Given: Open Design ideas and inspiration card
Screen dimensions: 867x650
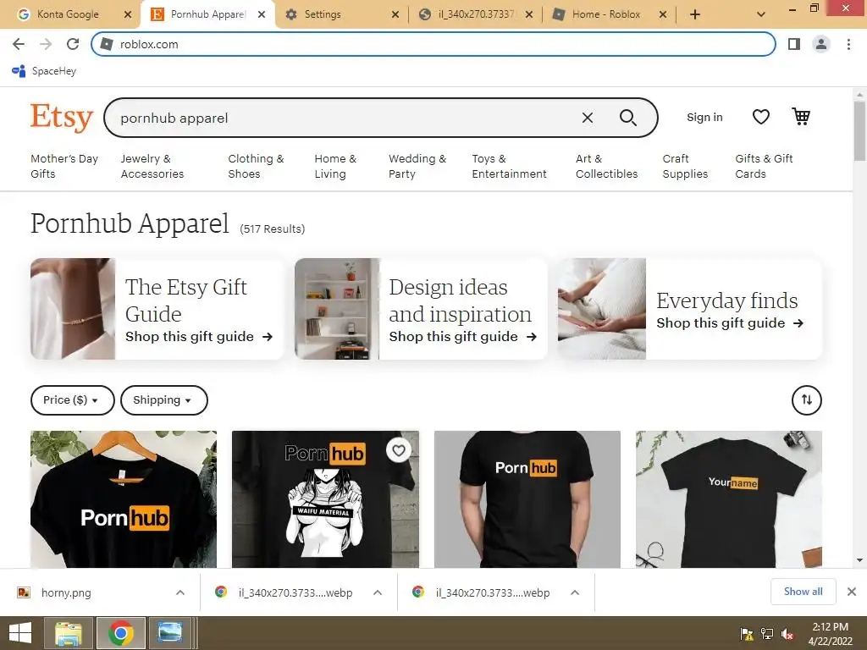Looking at the screenshot, I should pos(421,309).
